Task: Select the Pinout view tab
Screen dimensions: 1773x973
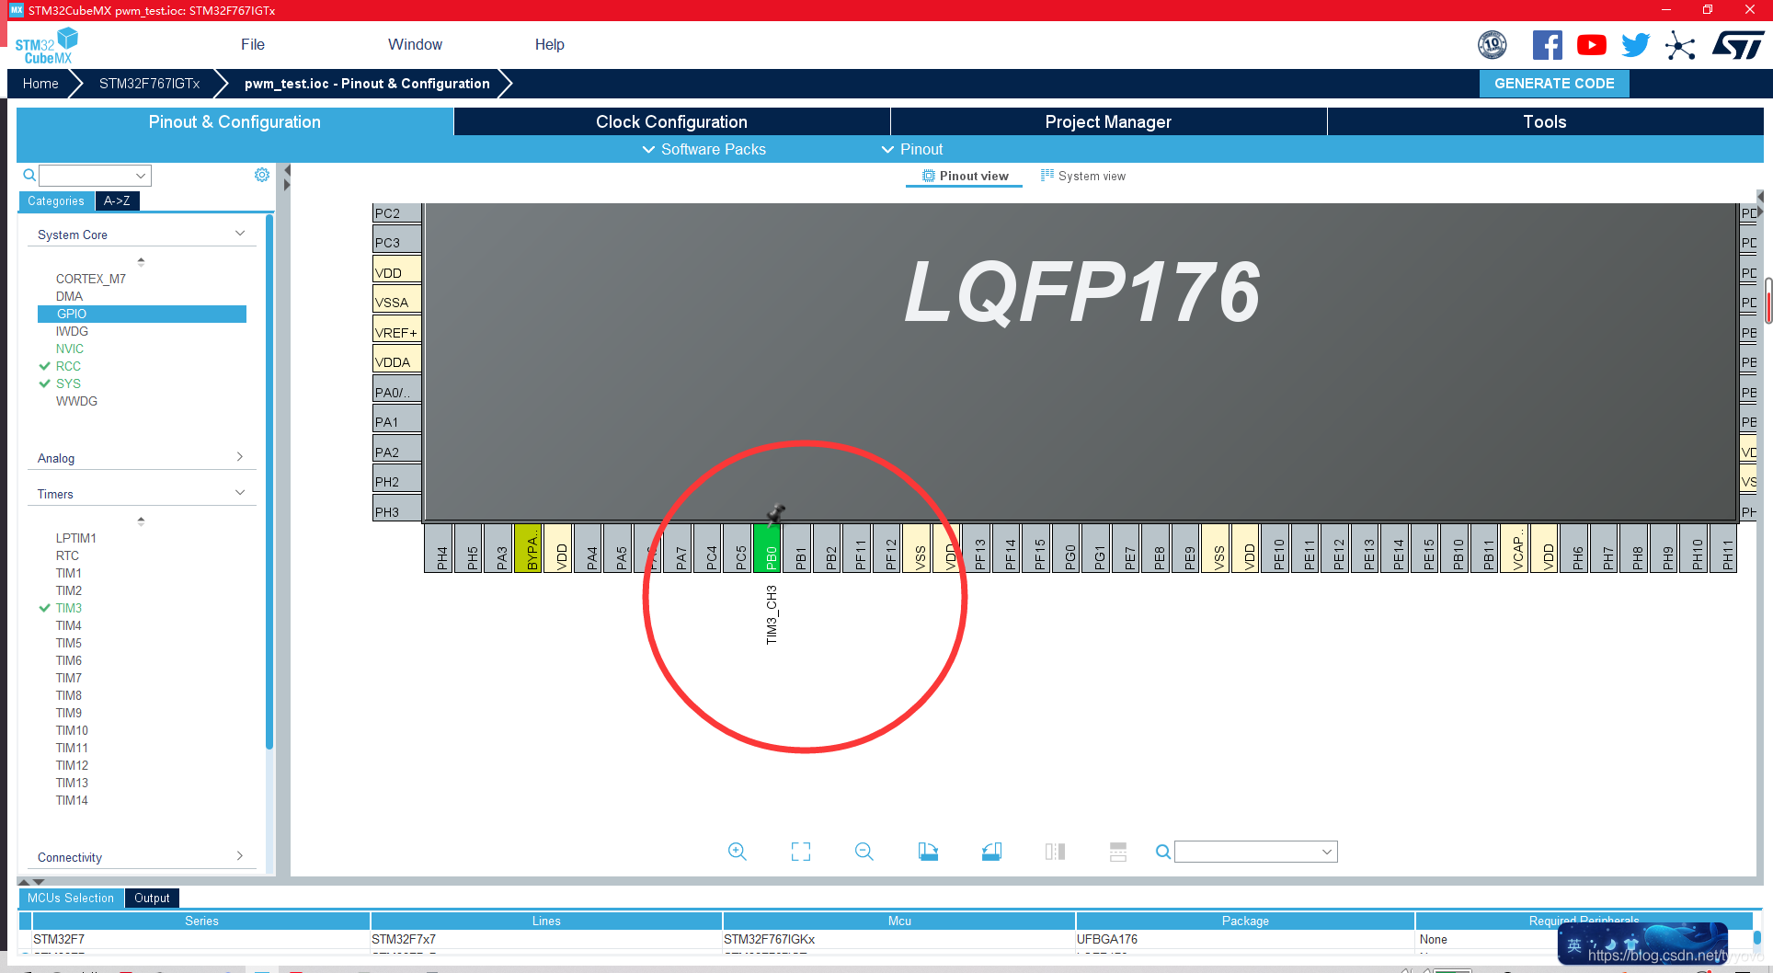Action: [965, 176]
